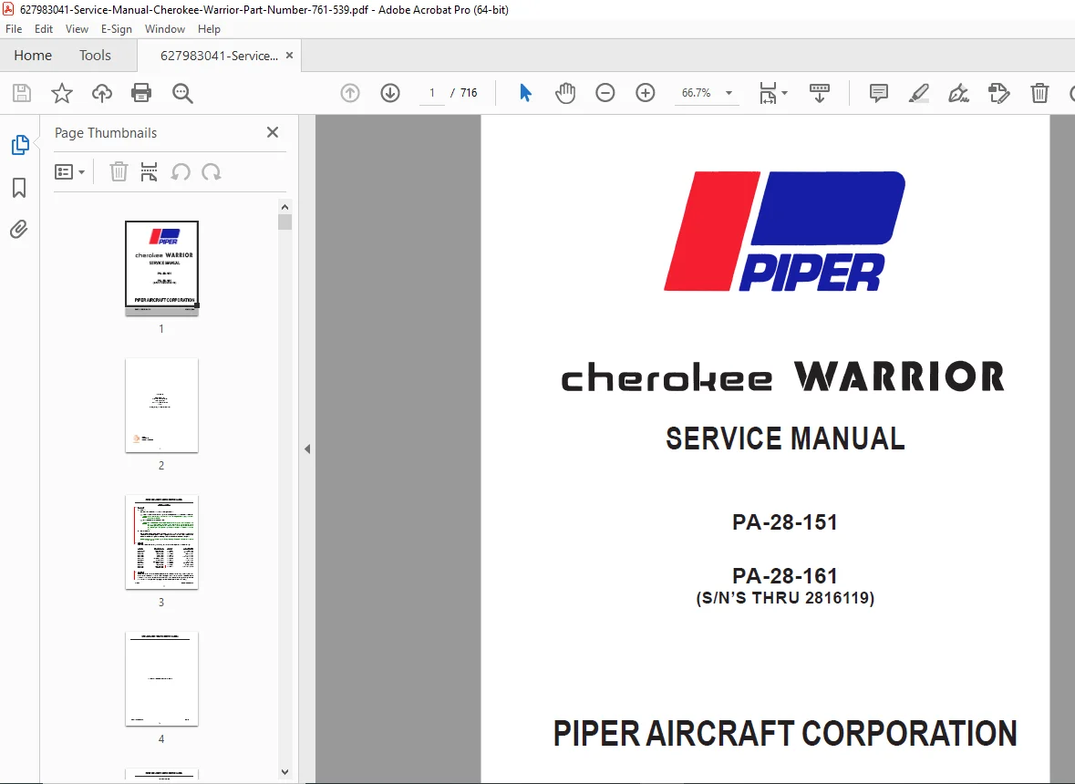Click thumbnails scrollbar down arrow
Viewport: 1075px width, 784px height.
pos(285,771)
